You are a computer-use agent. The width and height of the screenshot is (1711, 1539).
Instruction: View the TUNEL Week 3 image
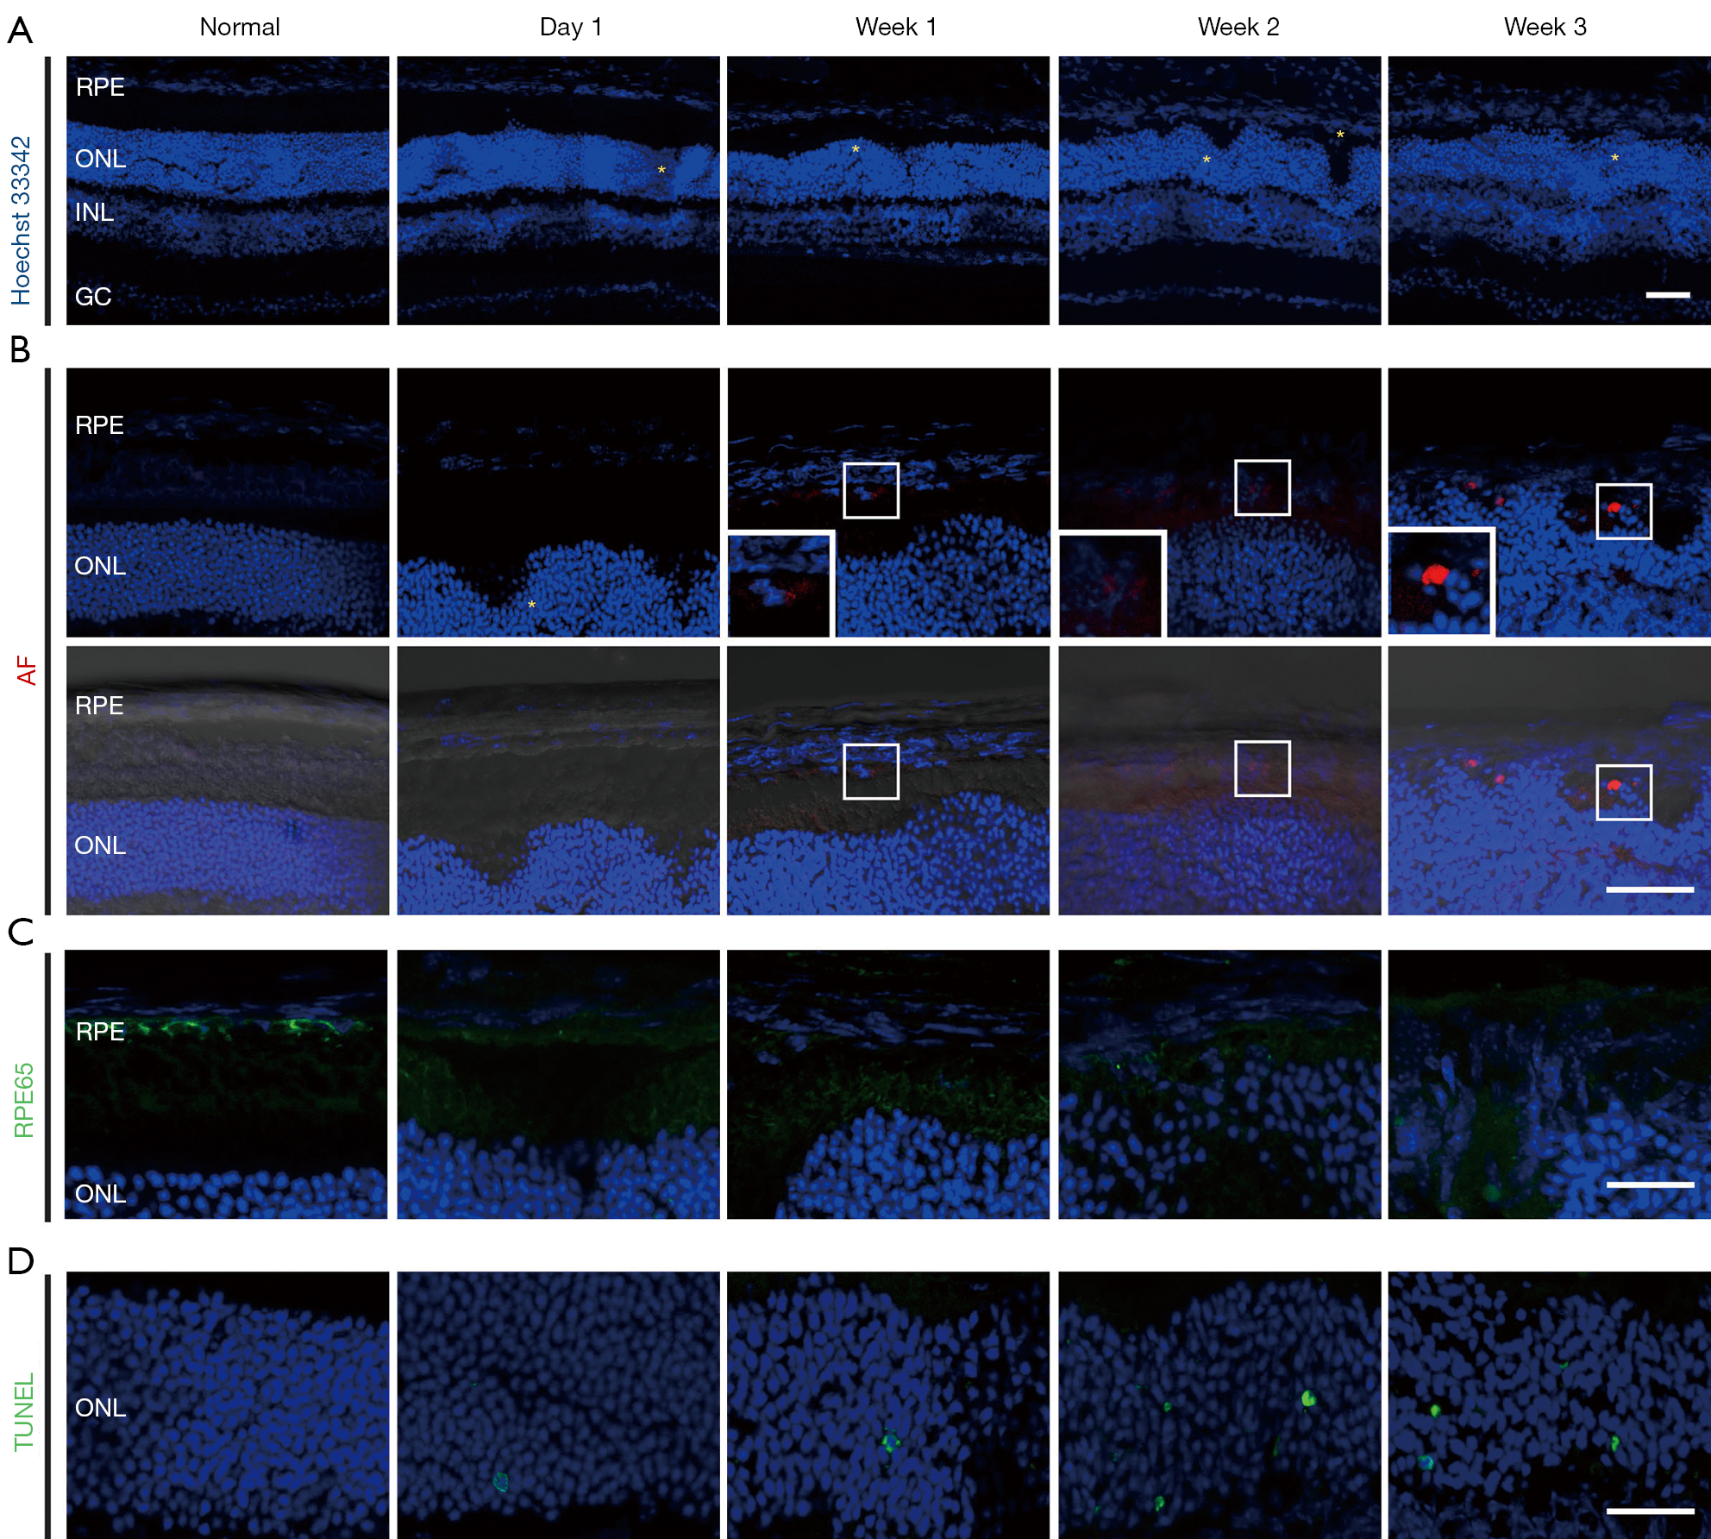pyautogui.click(x=1549, y=1405)
